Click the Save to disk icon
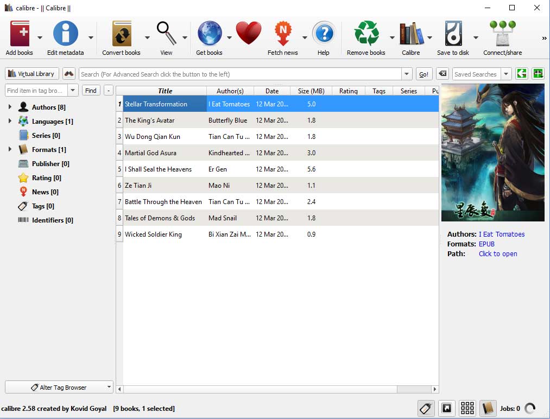Screen dimensions: 550x419 tap(453, 34)
